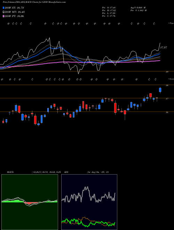The width and height of the screenshot is (174, 230).
Task: Click the 'Pre V: 1.162 M' value
Action: pos(139,10)
